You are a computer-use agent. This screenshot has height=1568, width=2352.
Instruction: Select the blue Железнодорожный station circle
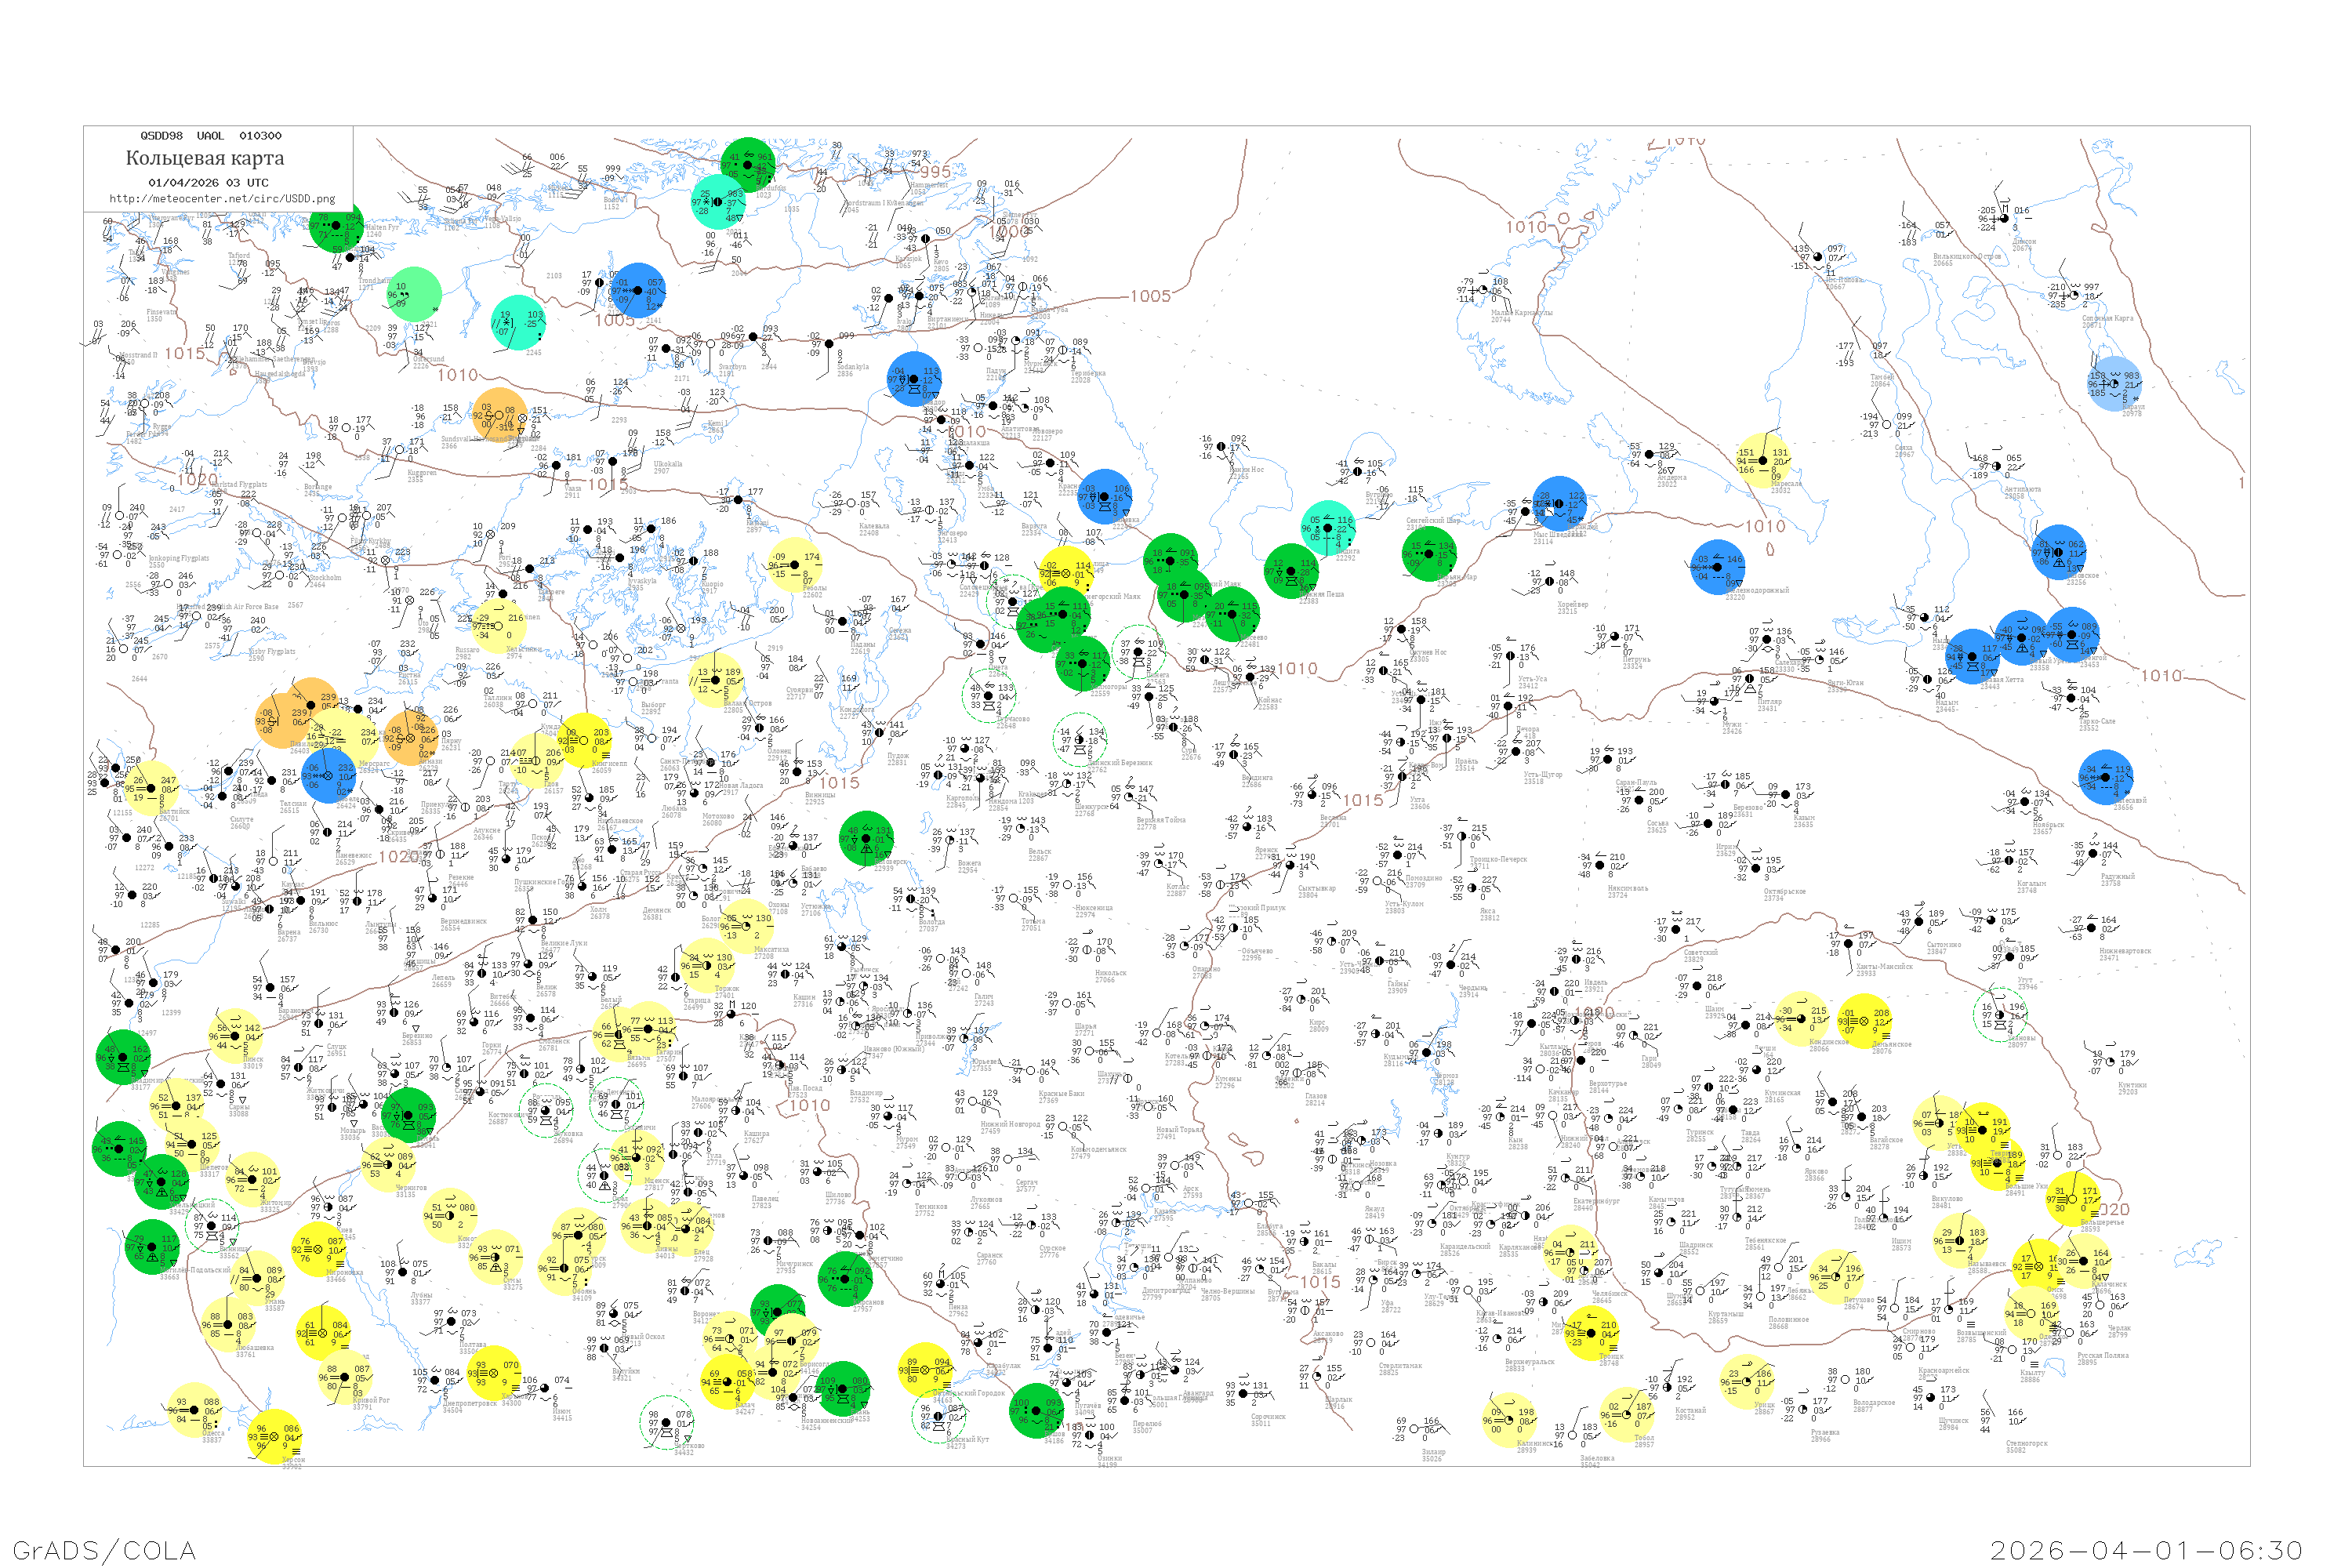click(1717, 567)
